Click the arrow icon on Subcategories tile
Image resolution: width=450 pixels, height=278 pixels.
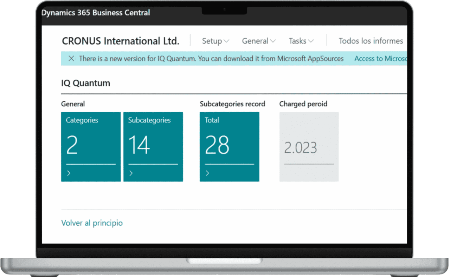point(131,173)
